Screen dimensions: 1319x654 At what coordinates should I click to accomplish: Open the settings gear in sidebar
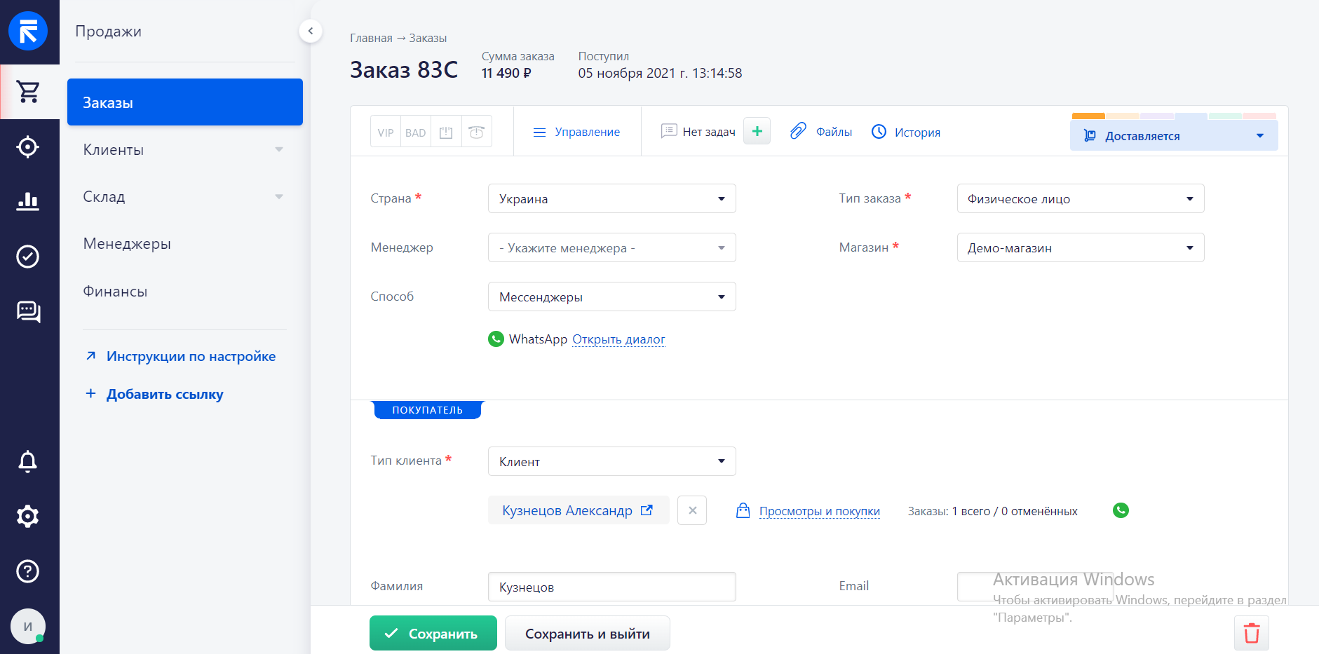coord(28,517)
